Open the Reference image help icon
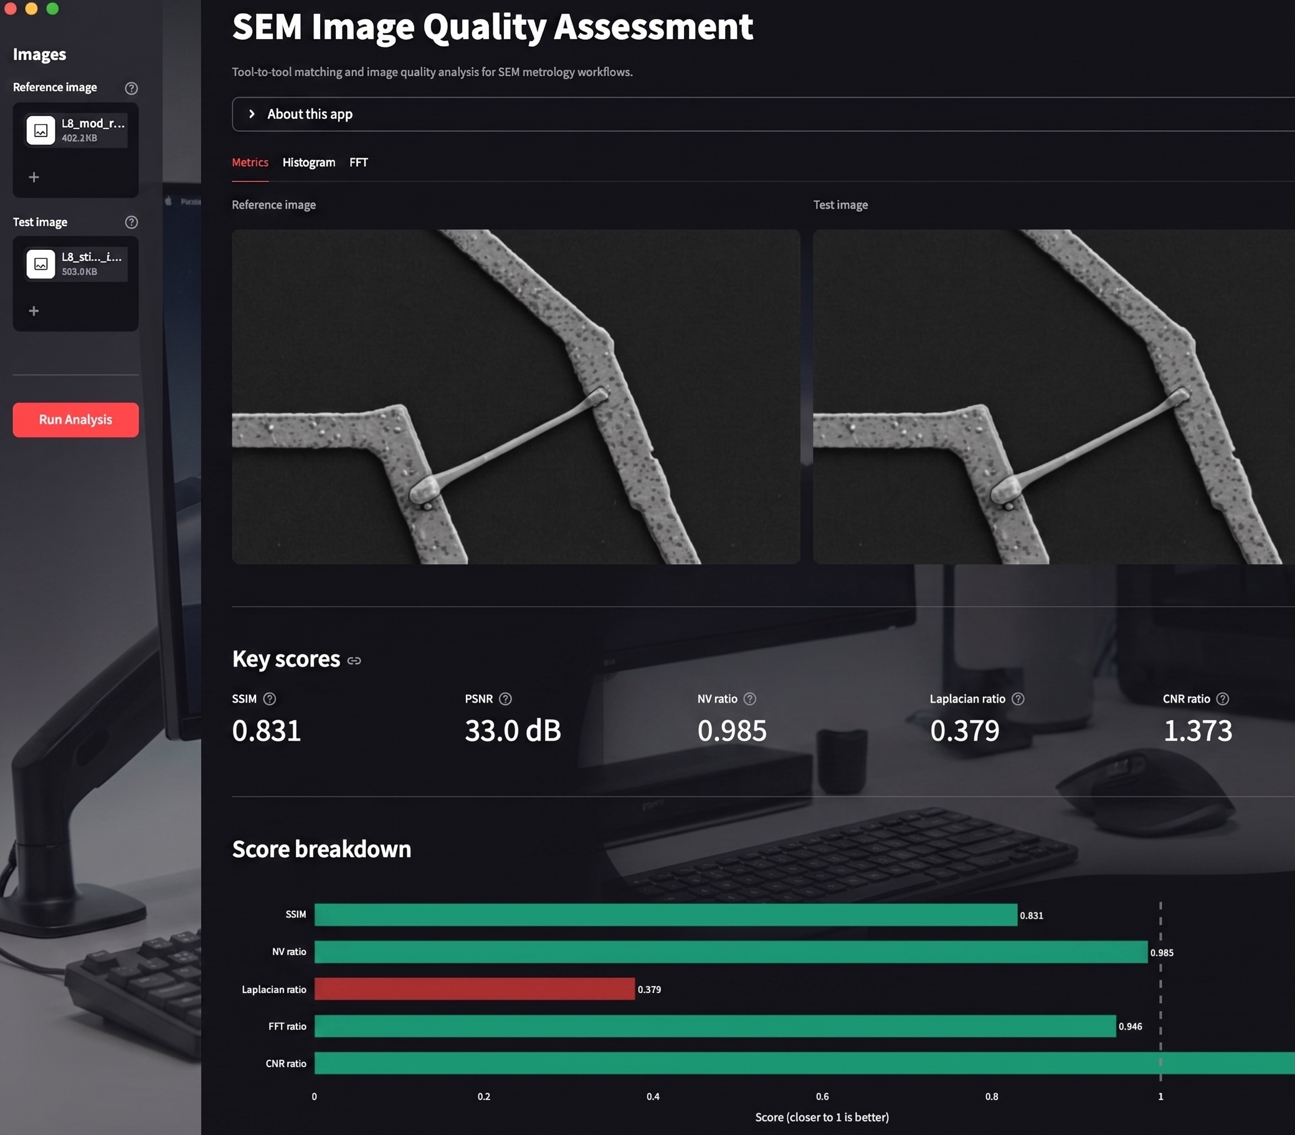 click(x=131, y=88)
